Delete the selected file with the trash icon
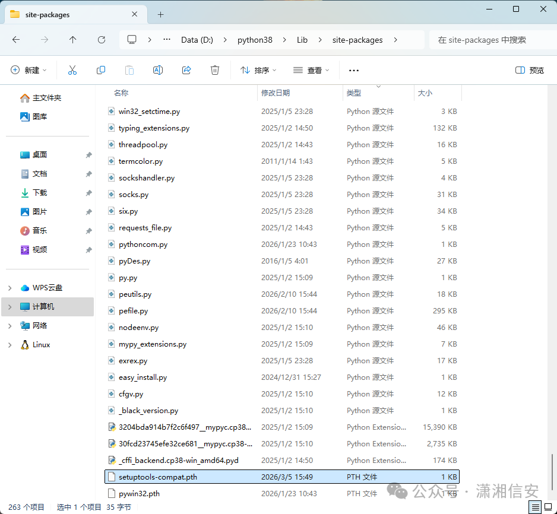Screen dimensions: 557x514 214,69
